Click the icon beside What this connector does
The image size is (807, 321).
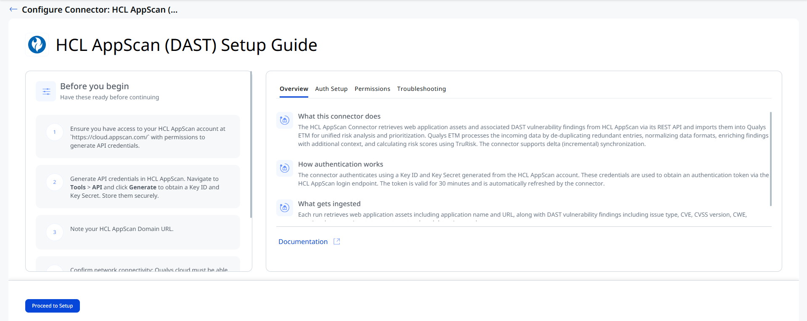pyautogui.click(x=285, y=120)
